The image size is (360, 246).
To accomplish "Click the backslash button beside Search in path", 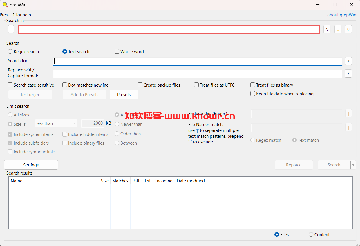I will pyautogui.click(x=327, y=29).
